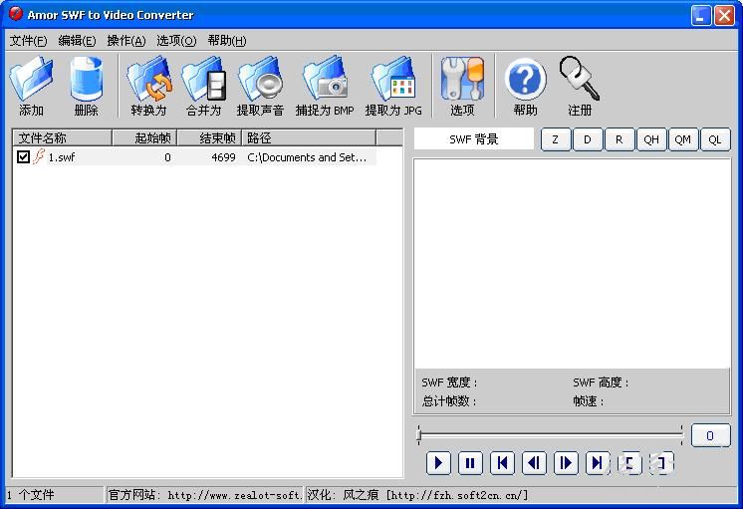The height and width of the screenshot is (509, 743).
Task: Set start frame mark bracket button
Action: [629, 463]
